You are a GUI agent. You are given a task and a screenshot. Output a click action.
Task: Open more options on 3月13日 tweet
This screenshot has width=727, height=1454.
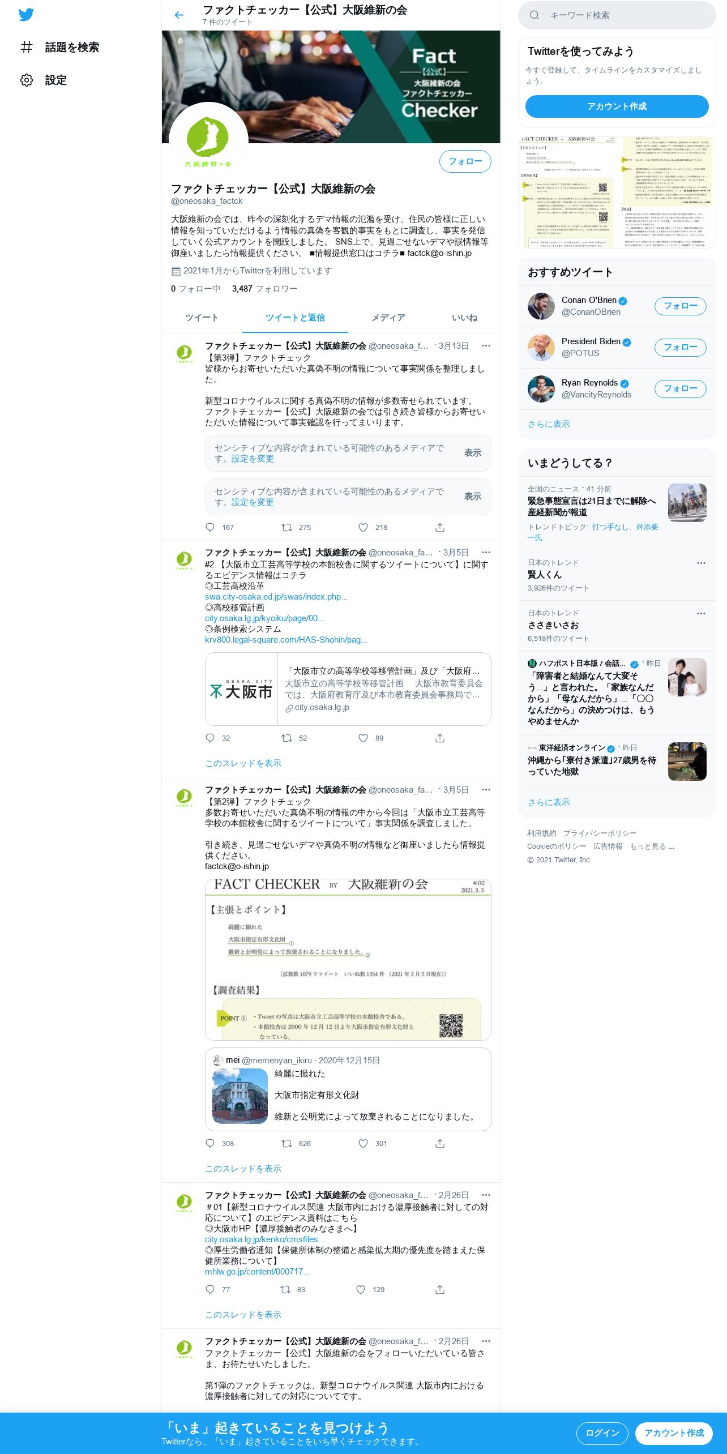click(486, 346)
